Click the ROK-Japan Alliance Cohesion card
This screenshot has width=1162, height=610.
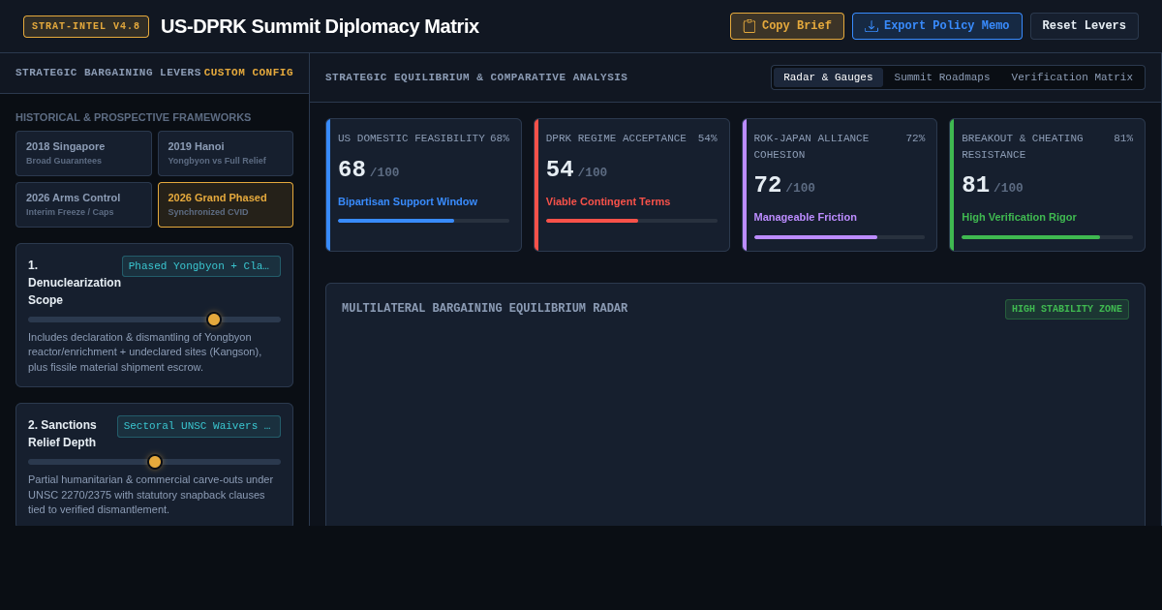point(840,185)
